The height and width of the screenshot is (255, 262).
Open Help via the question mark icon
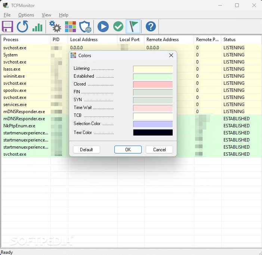(151, 27)
